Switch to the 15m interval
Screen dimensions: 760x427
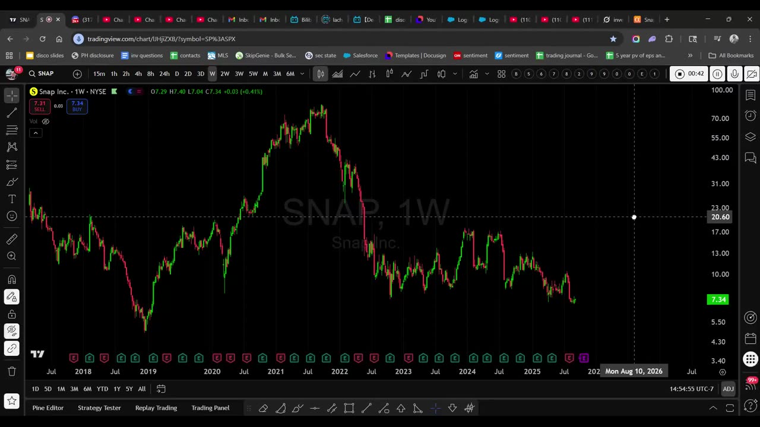pos(99,74)
